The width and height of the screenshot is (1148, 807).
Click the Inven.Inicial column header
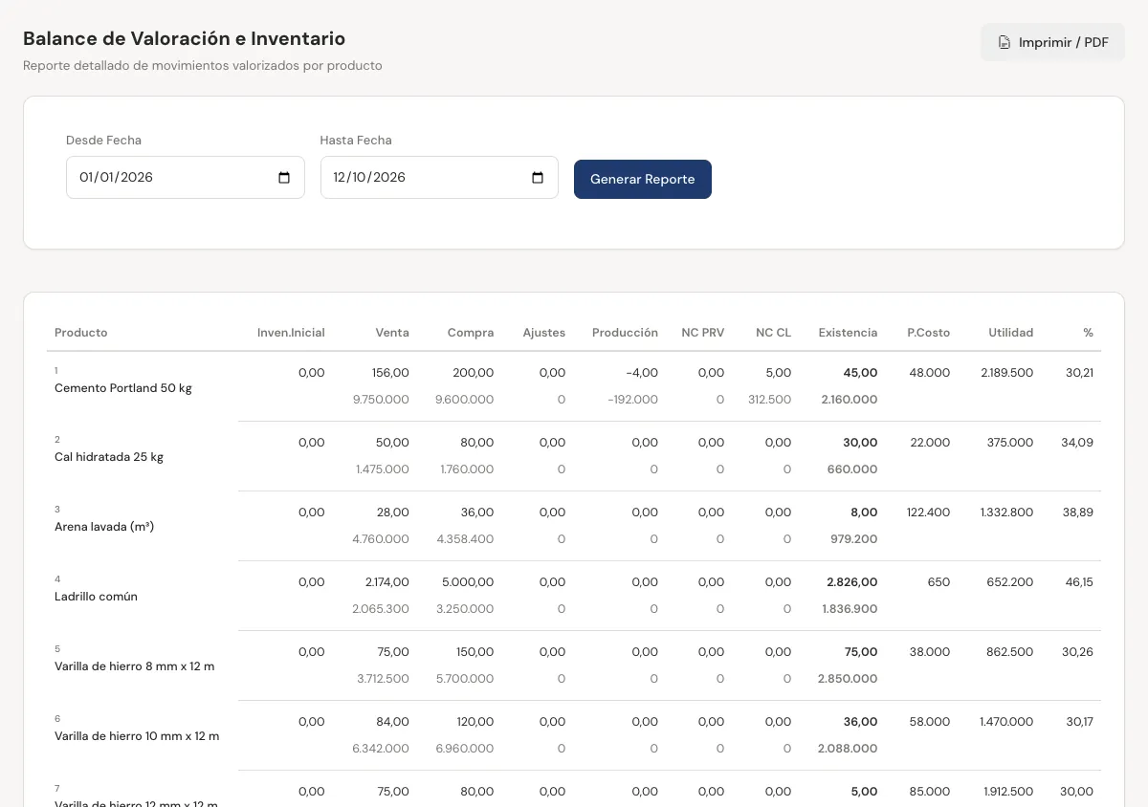pyautogui.click(x=291, y=333)
